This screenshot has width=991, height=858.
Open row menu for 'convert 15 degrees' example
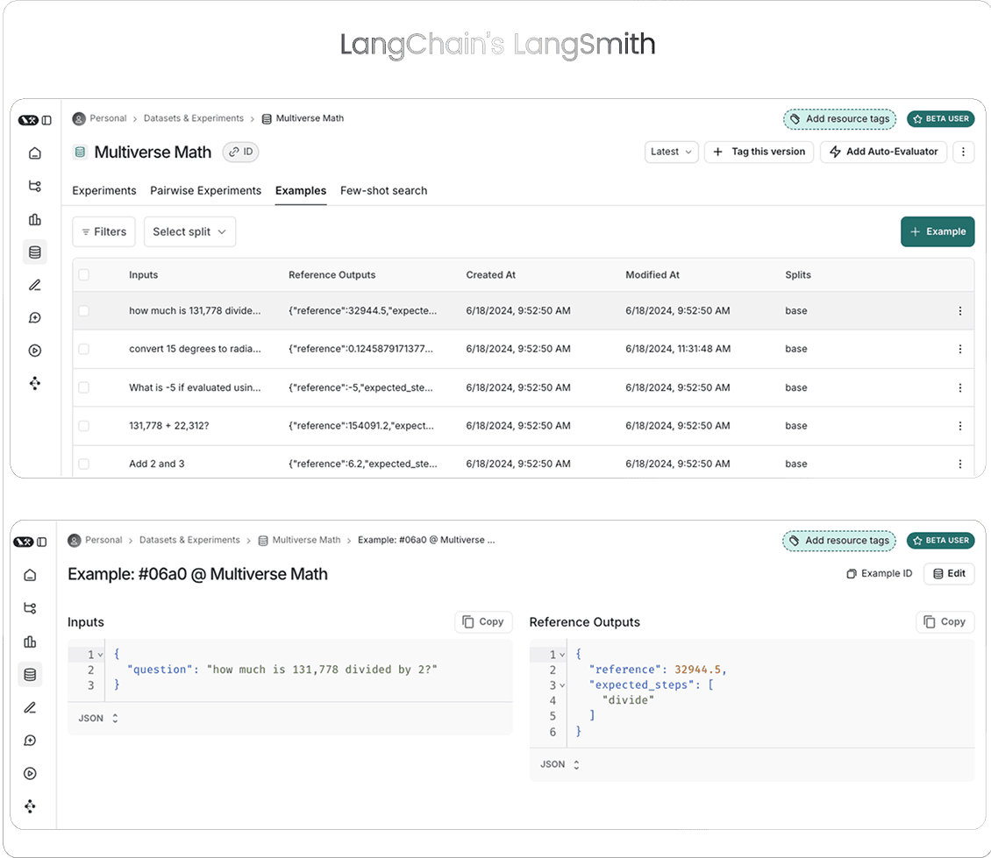click(x=960, y=349)
